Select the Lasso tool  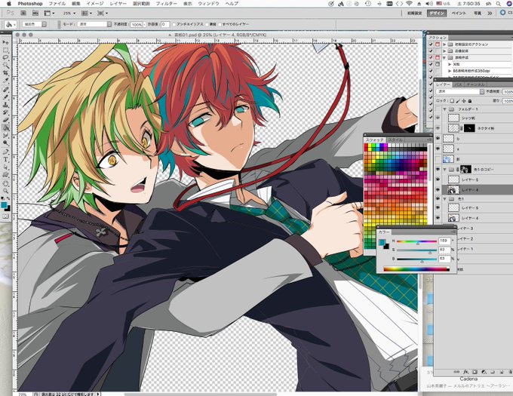[5, 58]
